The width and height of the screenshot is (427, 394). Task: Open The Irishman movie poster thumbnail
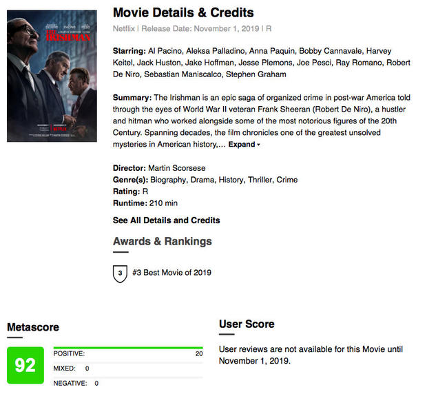52,76
